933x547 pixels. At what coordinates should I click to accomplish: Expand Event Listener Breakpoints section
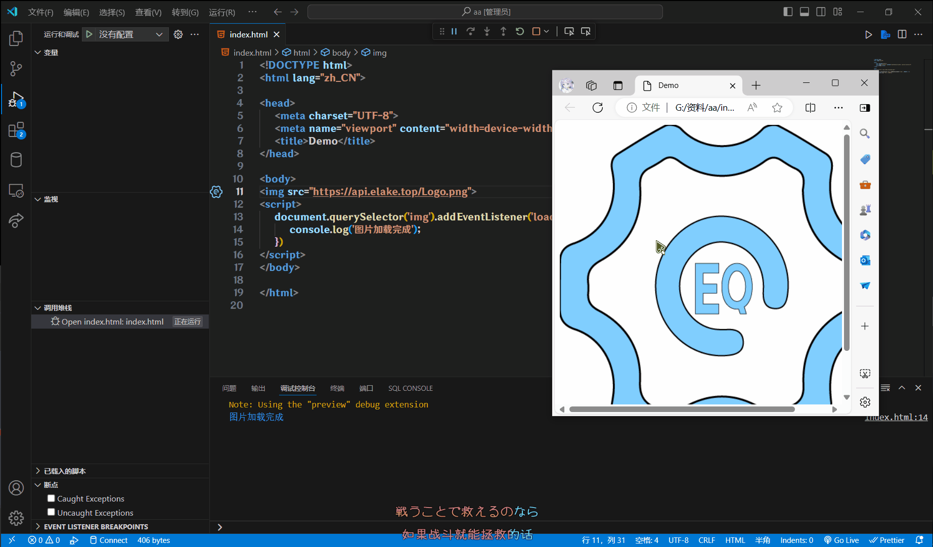pyautogui.click(x=37, y=527)
